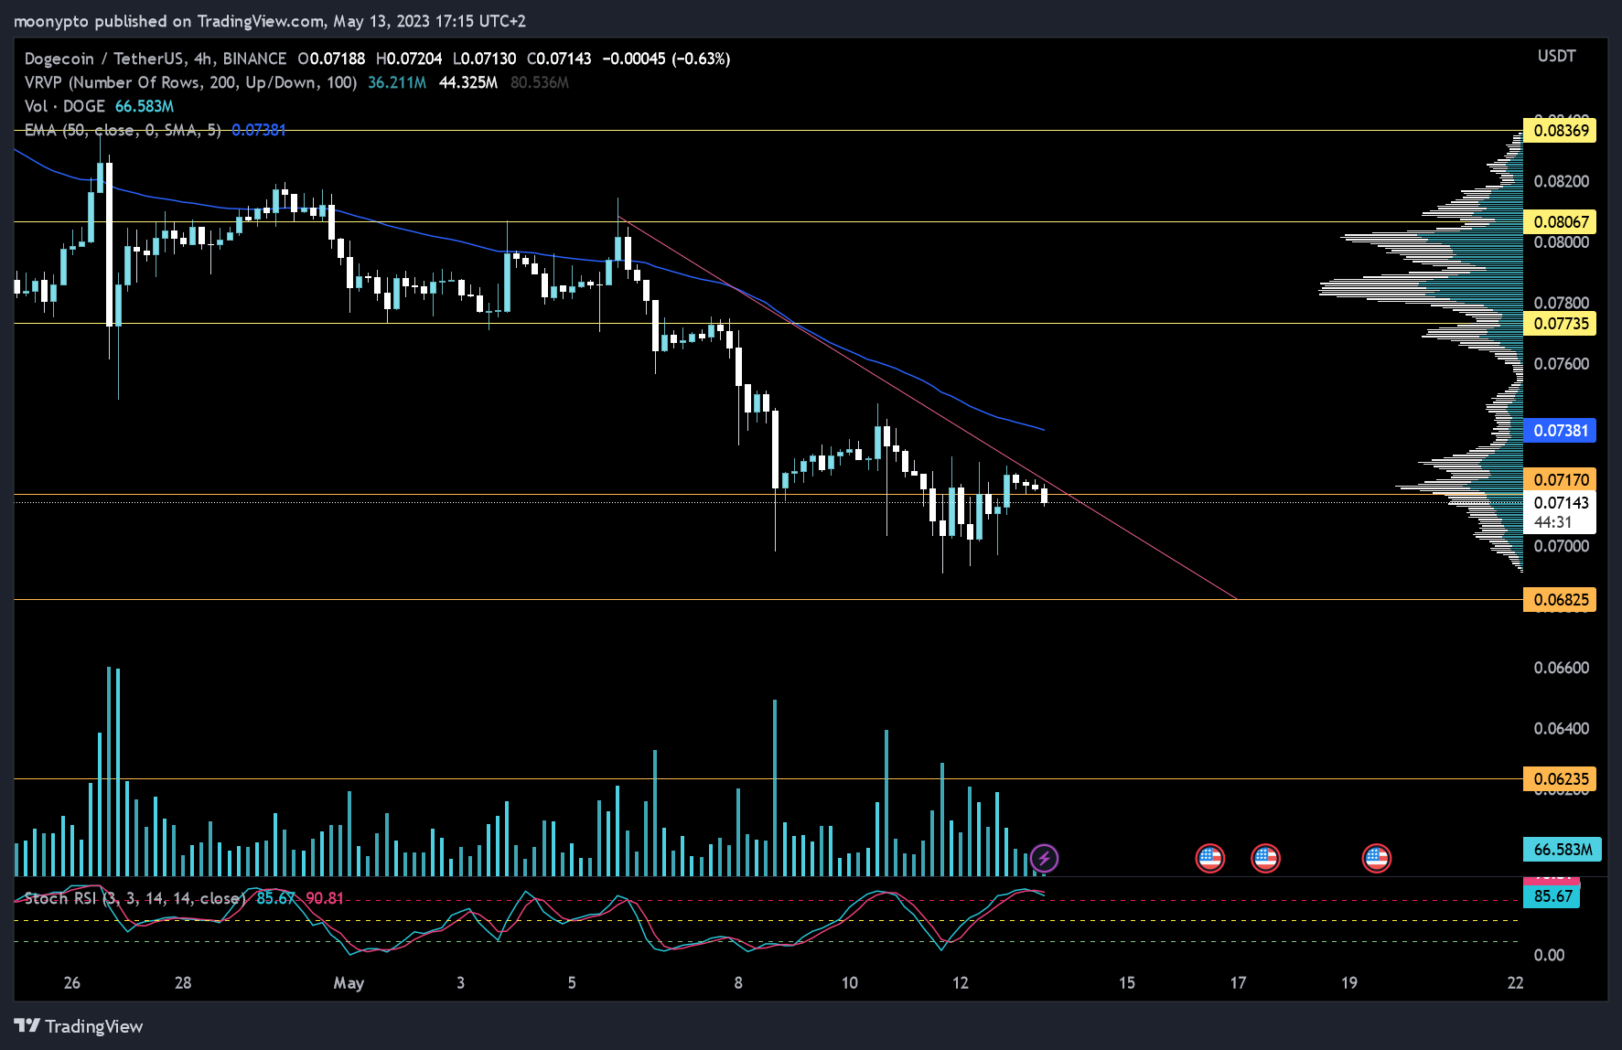Click the middle US flag event icon

tap(1265, 858)
